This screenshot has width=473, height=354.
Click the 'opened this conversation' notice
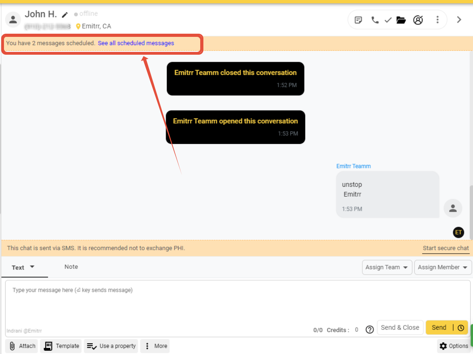[x=235, y=127]
